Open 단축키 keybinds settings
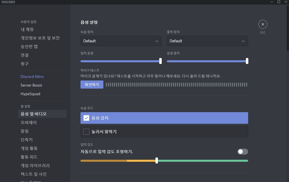289x182 pixels. (27, 140)
